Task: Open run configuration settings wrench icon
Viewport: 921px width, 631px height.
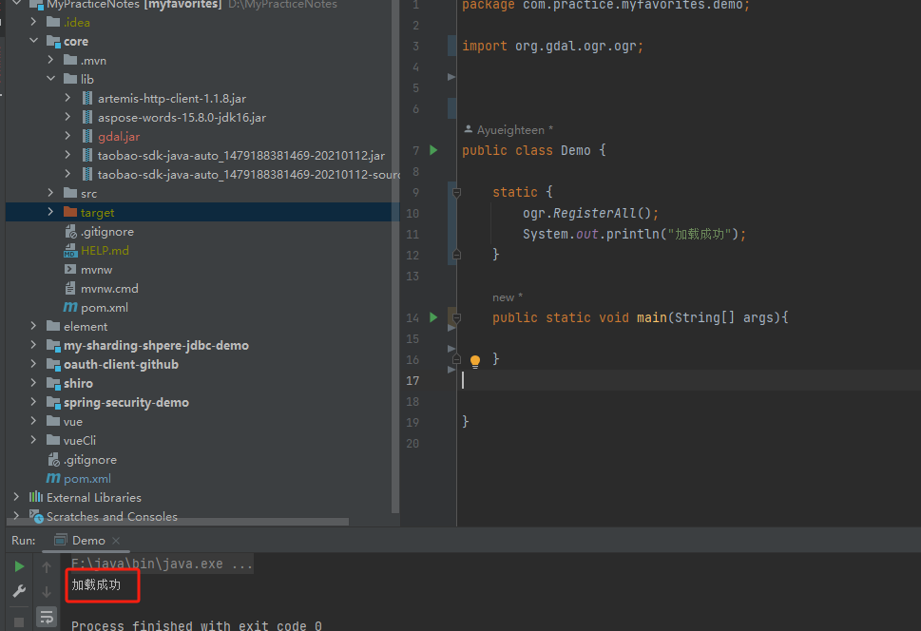Action: (17, 591)
